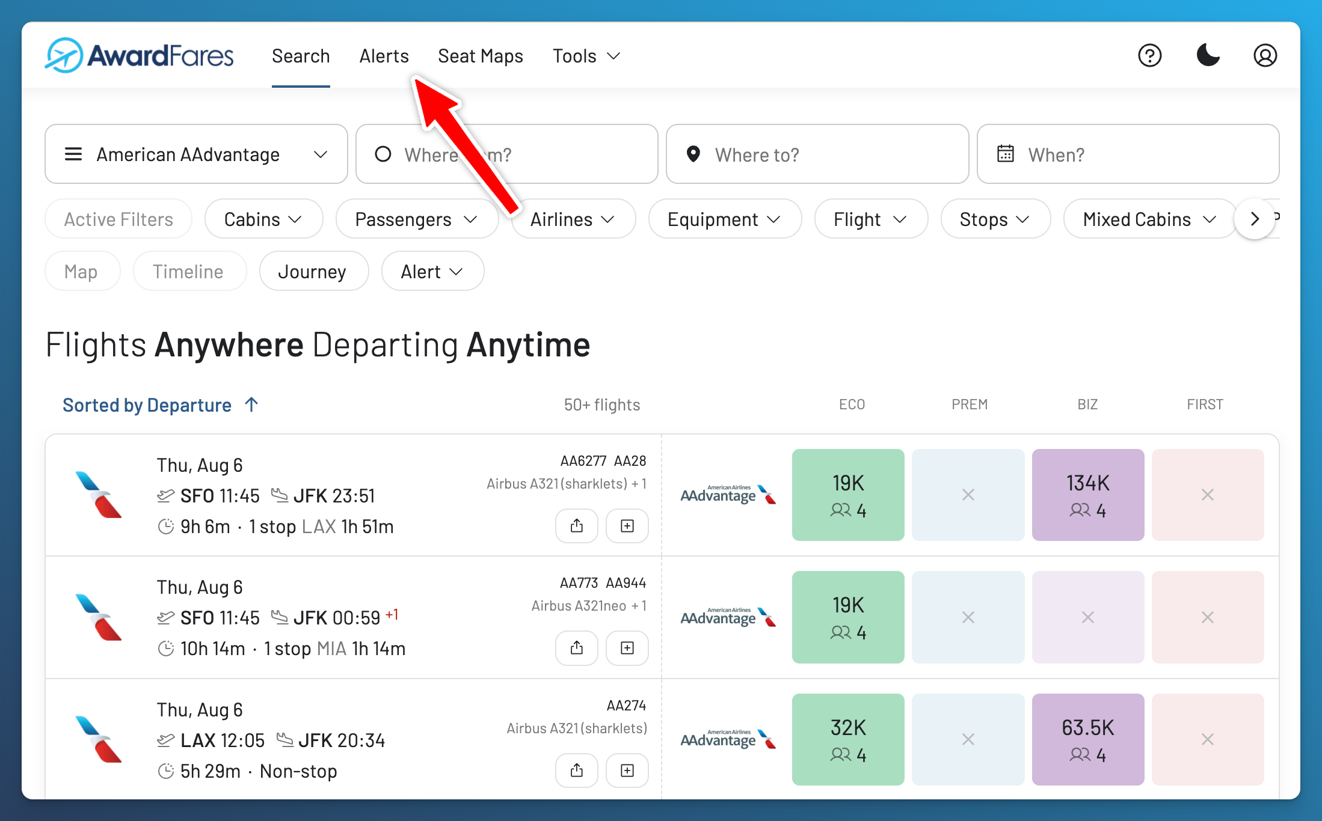Click the Where from origin field

click(x=506, y=154)
